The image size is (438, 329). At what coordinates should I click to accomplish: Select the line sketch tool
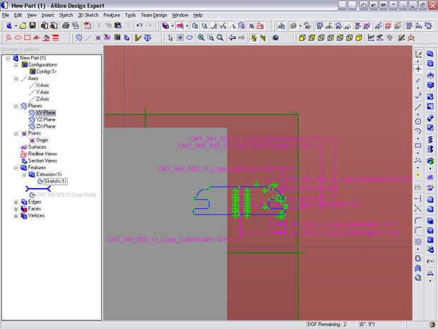pos(418,107)
